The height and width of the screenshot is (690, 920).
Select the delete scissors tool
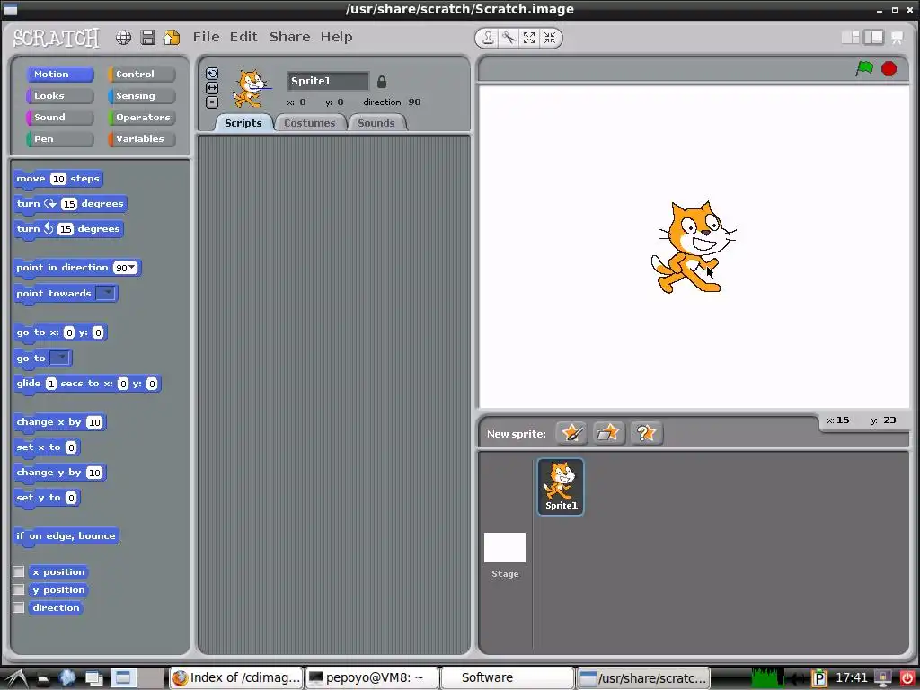tap(509, 38)
